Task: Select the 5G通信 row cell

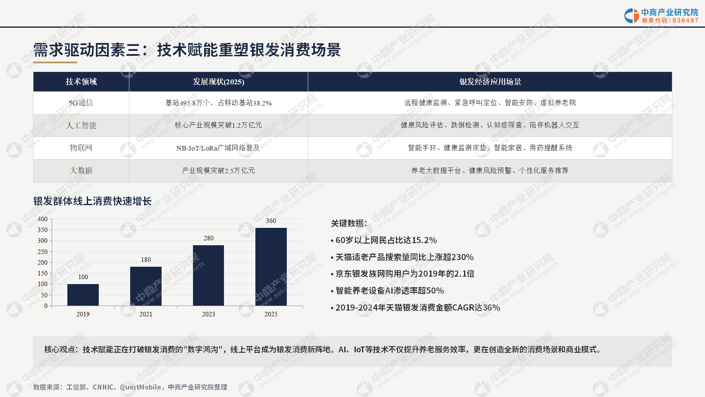Action: [x=81, y=103]
